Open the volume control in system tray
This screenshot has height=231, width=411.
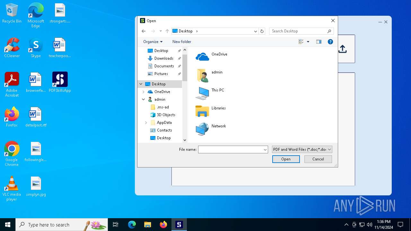(370, 225)
